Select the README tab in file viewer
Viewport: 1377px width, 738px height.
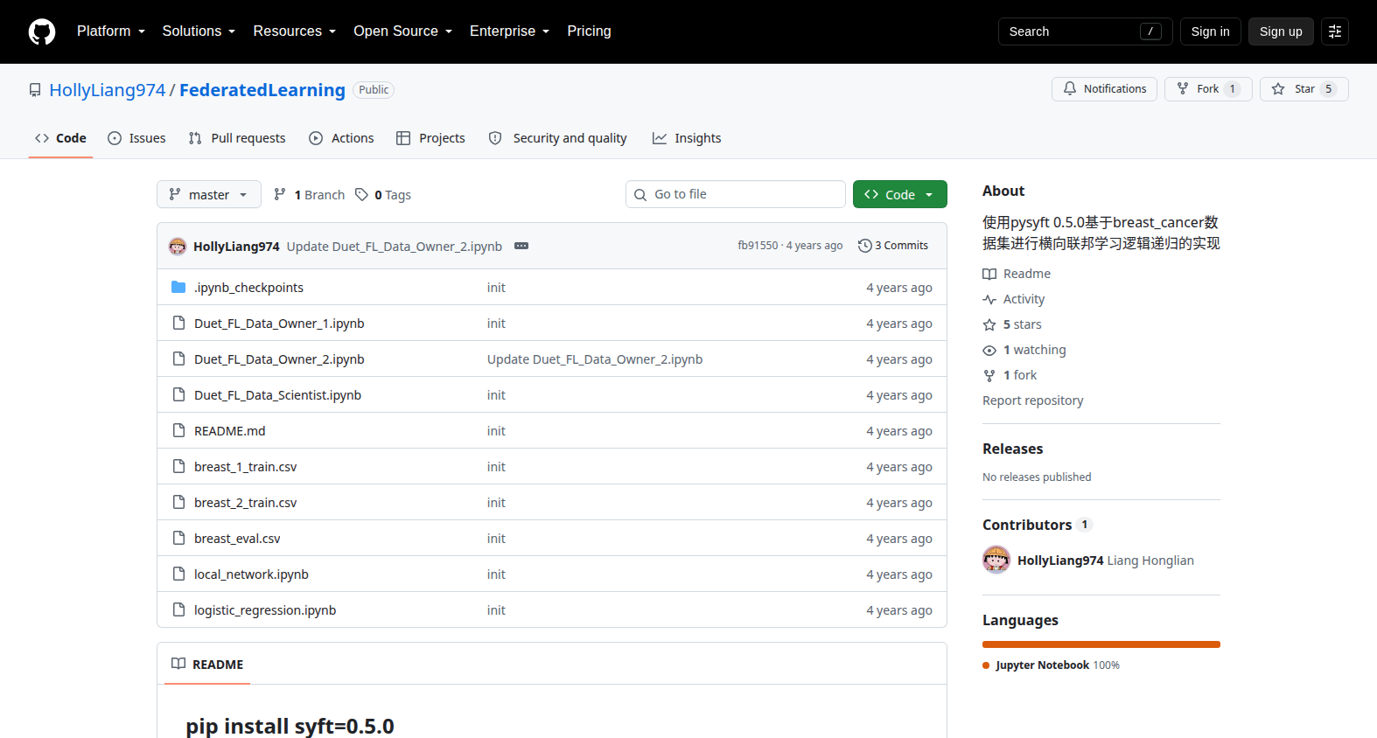coord(207,664)
